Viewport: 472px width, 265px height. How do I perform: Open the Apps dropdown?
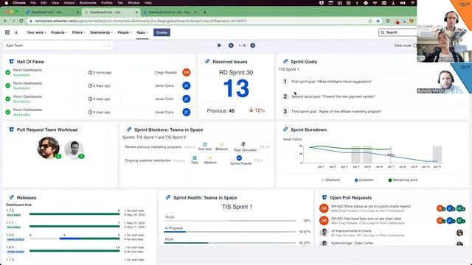(x=142, y=32)
